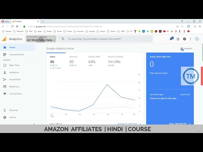Select the Users metric tab

55,62
